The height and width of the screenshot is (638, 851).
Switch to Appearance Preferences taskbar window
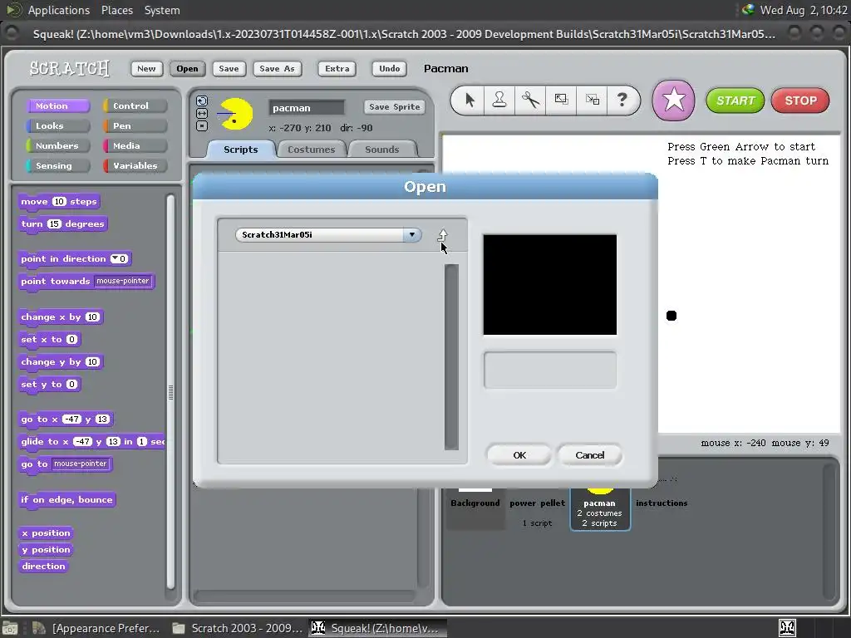96,628
